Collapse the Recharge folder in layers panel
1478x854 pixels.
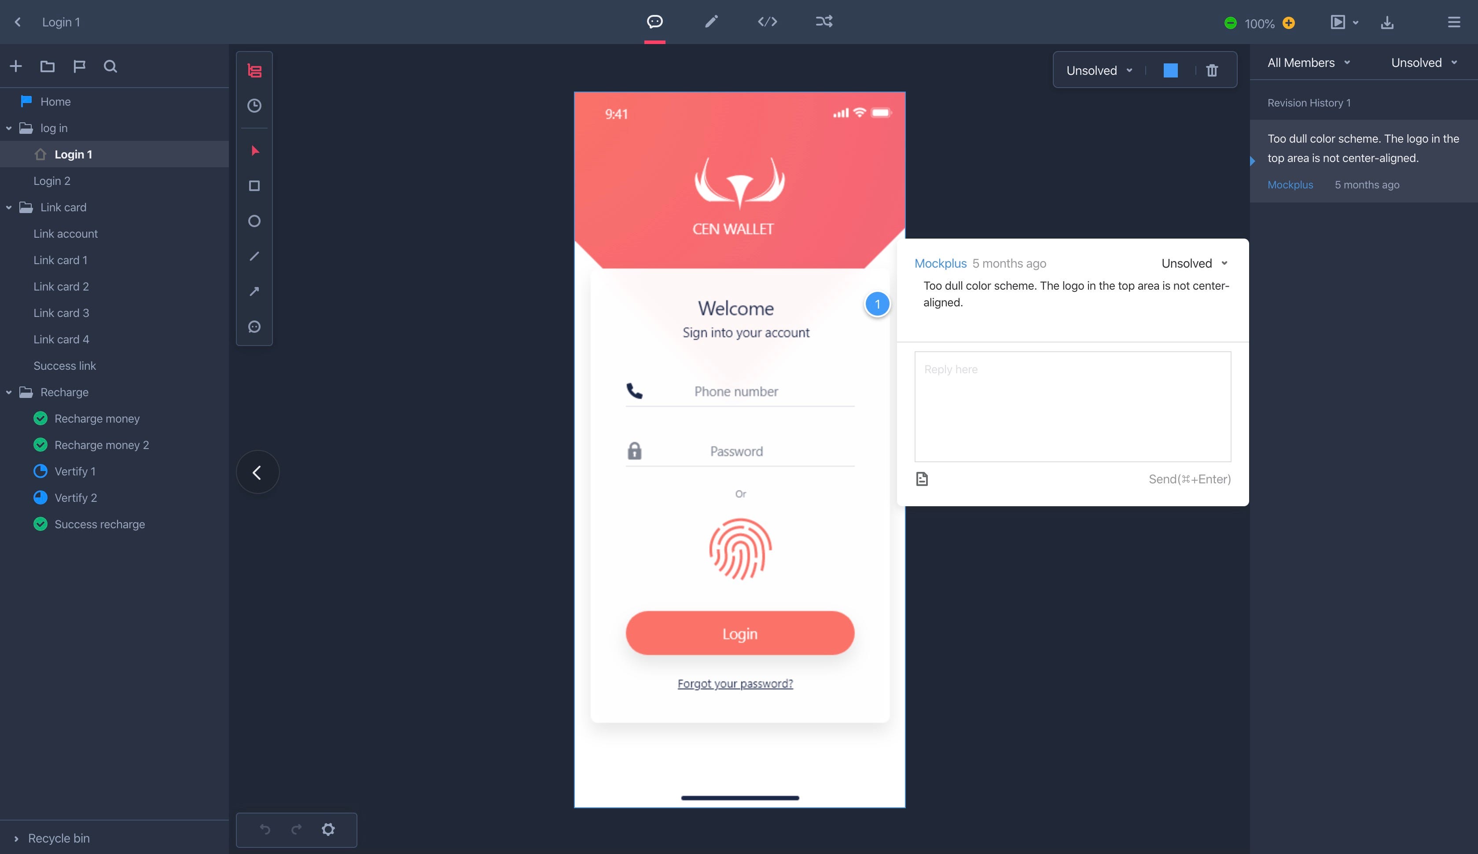(8, 391)
